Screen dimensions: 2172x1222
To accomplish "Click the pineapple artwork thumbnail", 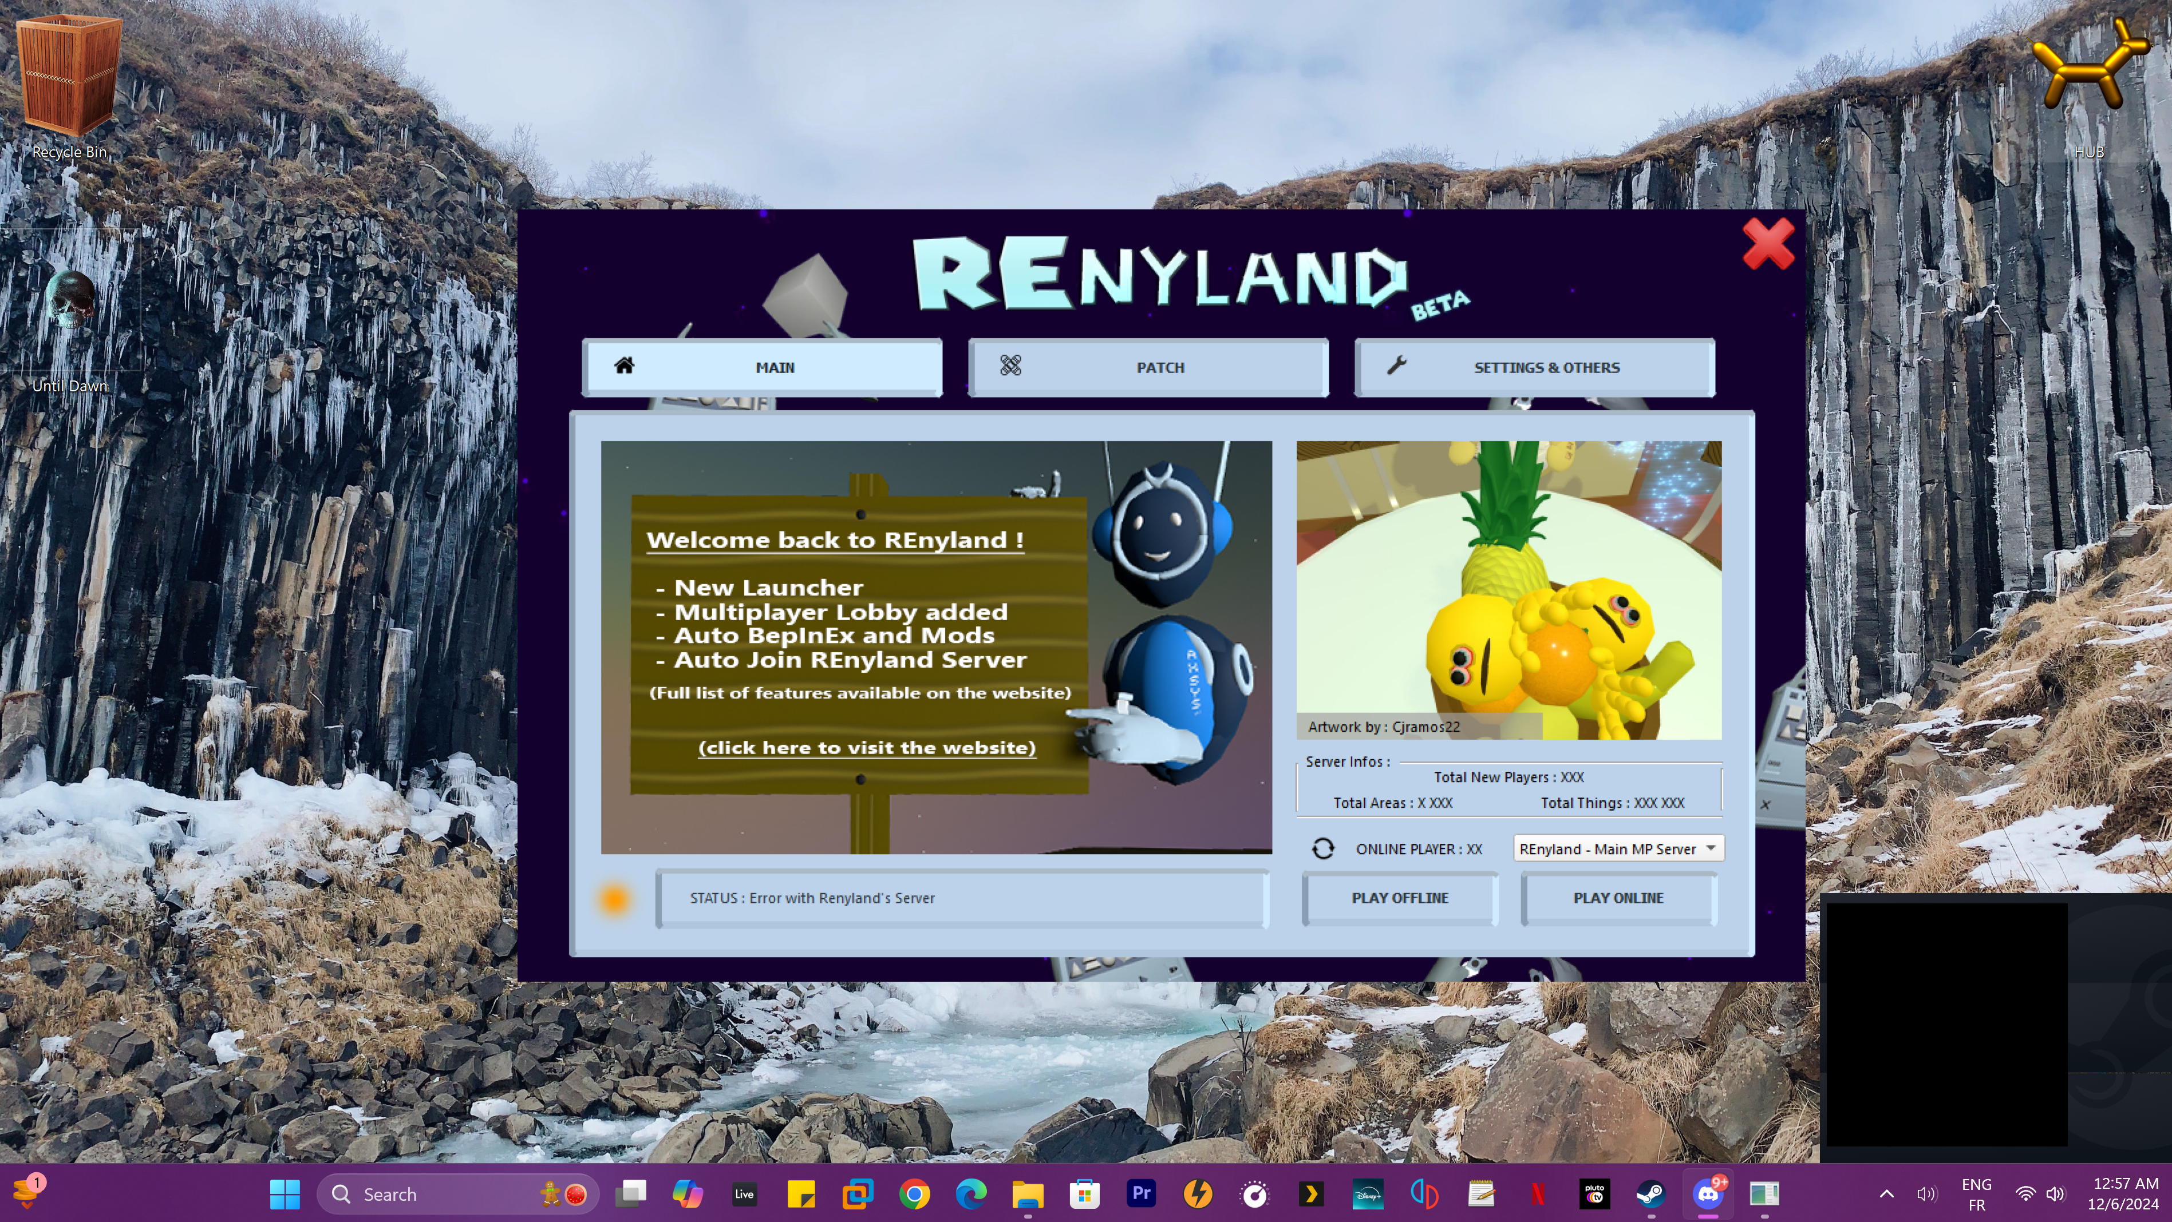I will coord(1508,590).
